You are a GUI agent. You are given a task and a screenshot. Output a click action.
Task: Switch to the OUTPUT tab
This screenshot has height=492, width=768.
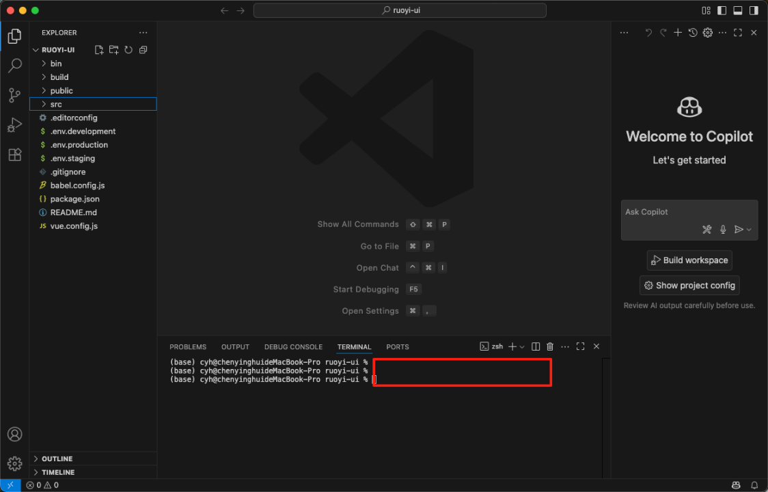point(235,347)
